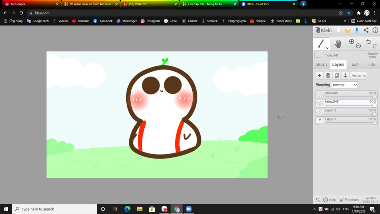Show hidden system tray icons
This screenshot has width=380, height=214.
tap(315, 209)
